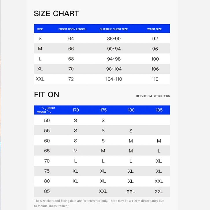
Task: Click front body length value 64
Action: coord(71,39)
